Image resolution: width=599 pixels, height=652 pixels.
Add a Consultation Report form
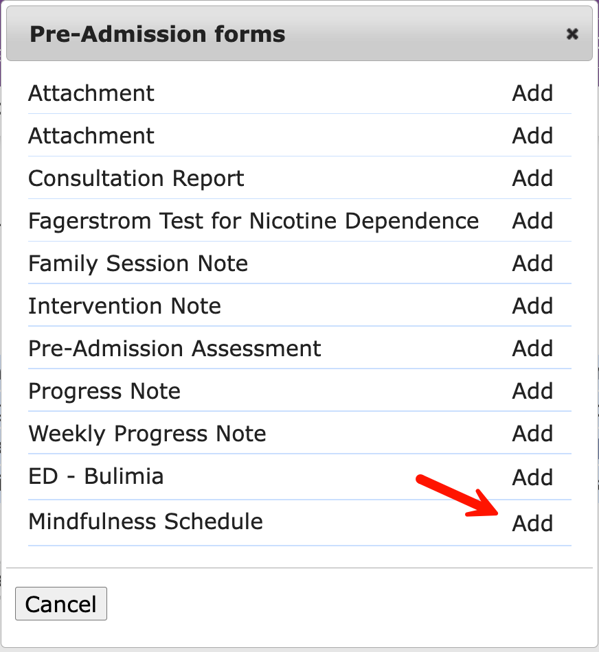532,178
